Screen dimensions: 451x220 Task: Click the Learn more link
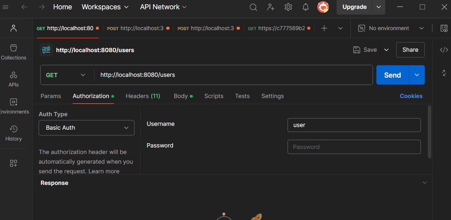104,171
